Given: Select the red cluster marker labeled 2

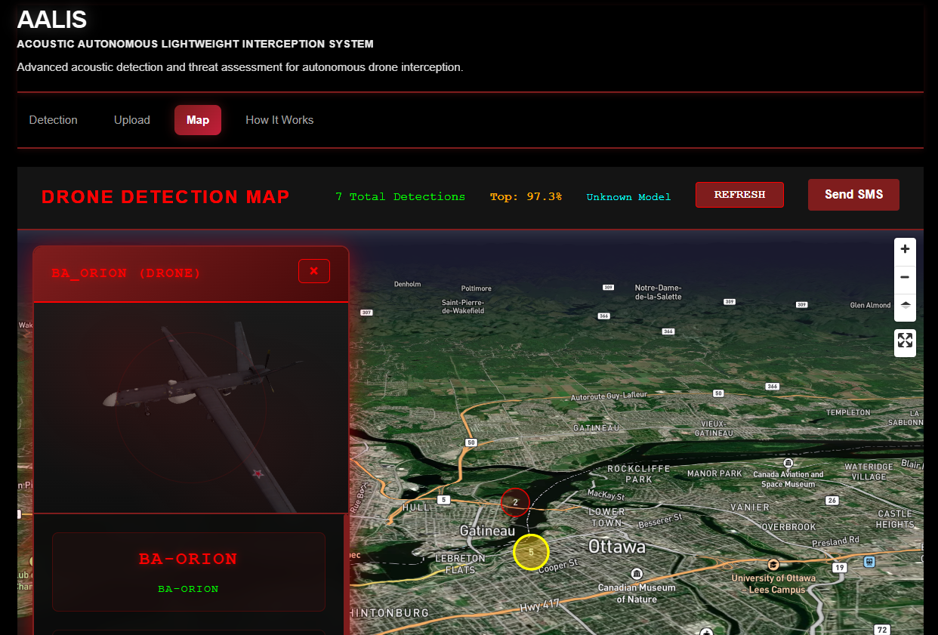Looking at the screenshot, I should pyautogui.click(x=515, y=502).
